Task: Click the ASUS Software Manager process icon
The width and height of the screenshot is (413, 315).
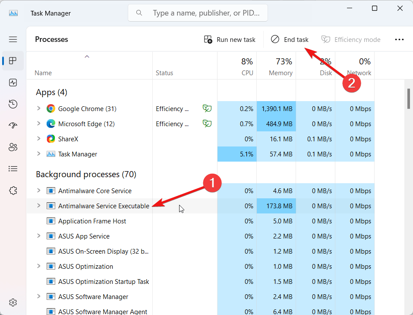Action: click(x=51, y=296)
